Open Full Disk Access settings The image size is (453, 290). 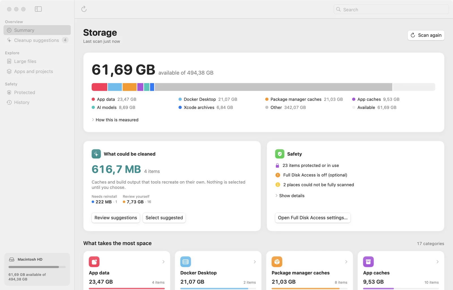pyautogui.click(x=313, y=218)
